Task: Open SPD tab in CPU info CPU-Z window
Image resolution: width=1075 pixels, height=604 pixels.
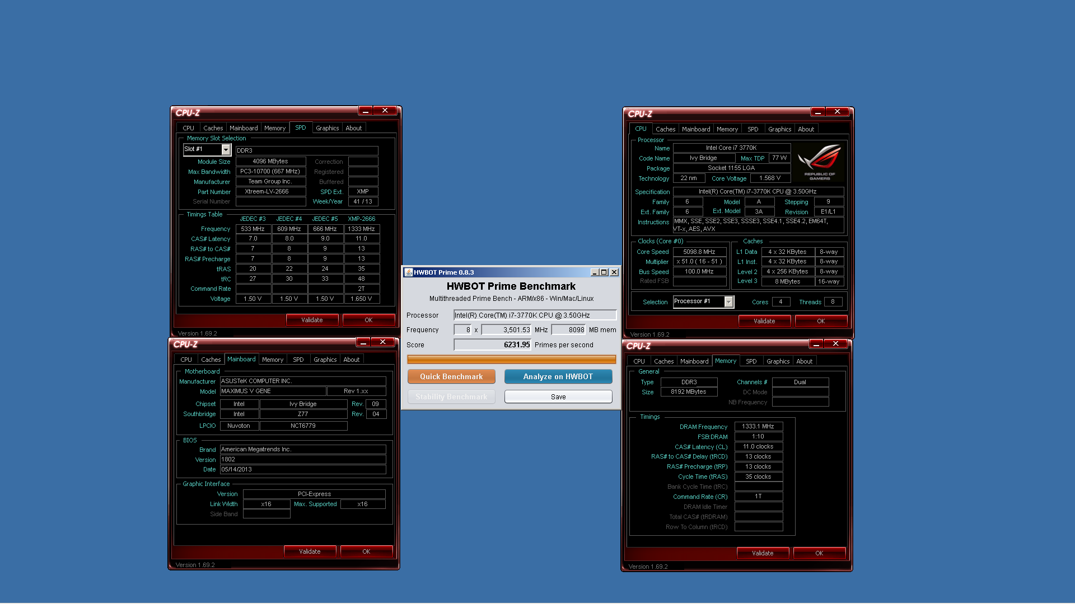Action: coord(752,129)
